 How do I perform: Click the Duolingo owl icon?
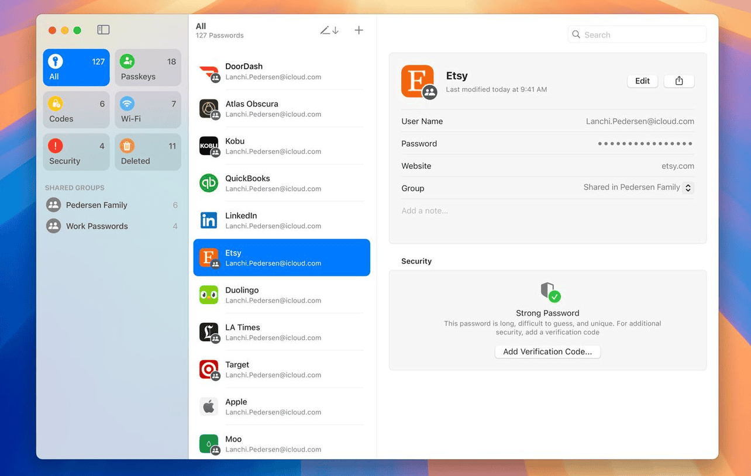tap(209, 295)
